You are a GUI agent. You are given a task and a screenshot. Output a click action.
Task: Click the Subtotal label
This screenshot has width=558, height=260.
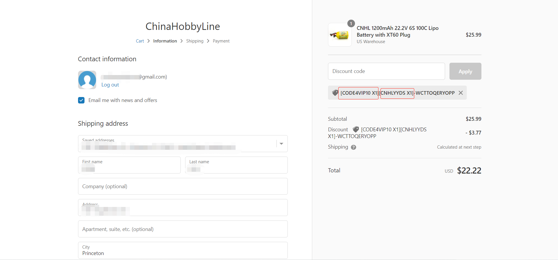[337, 119]
